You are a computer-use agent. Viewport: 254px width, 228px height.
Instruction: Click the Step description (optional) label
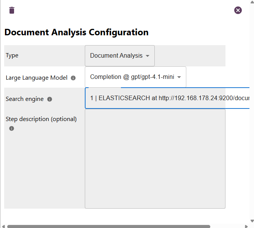[41, 119]
